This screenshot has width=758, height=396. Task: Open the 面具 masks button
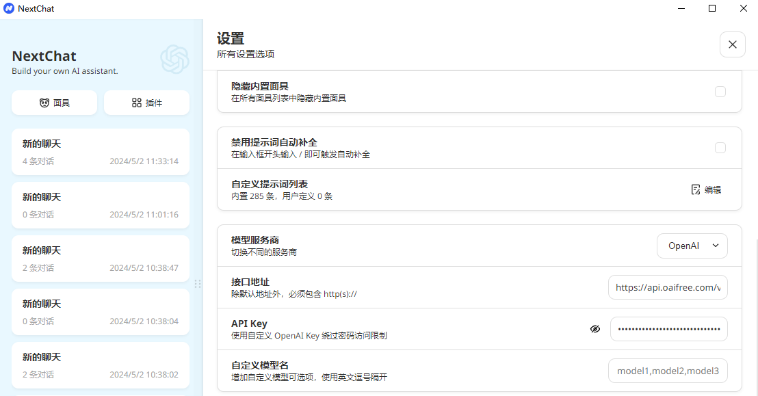[54, 103]
